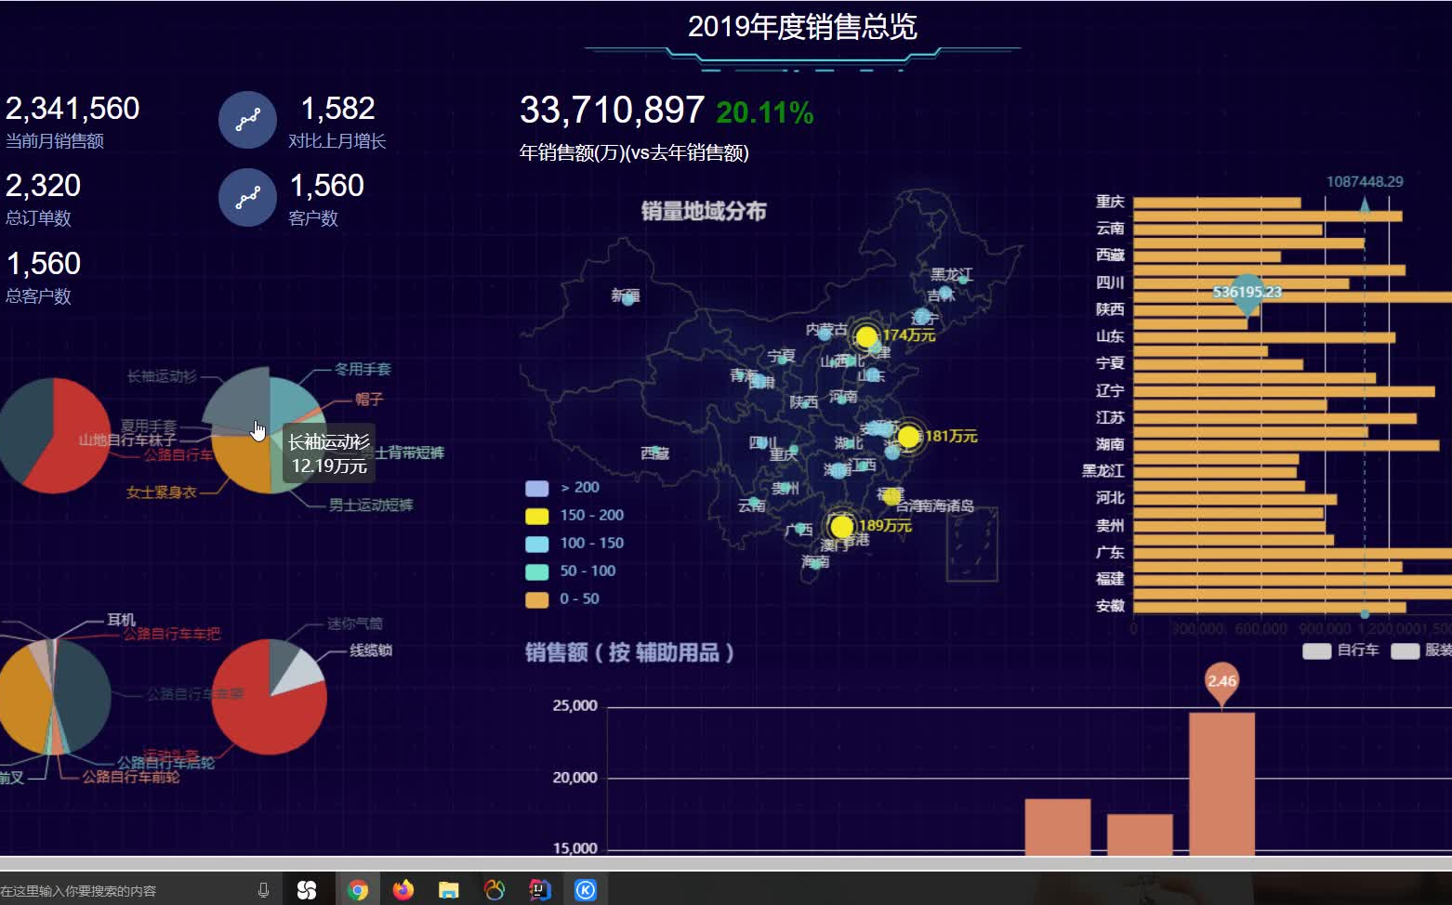
Task: Open Chrome from the taskbar
Action: click(357, 890)
